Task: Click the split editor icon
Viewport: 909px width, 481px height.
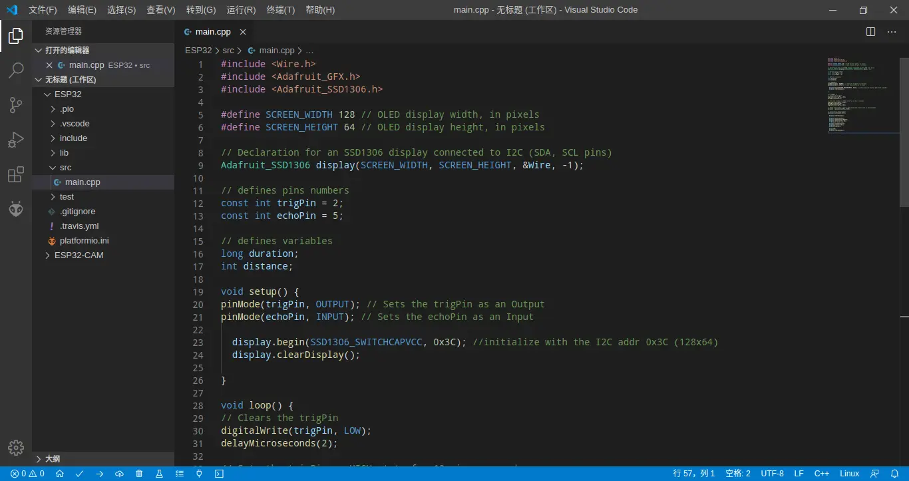Action: [870, 31]
